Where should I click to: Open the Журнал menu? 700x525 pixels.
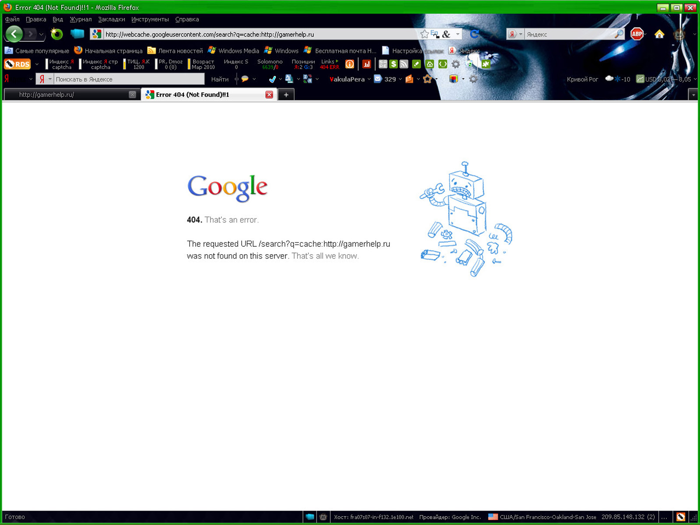click(x=81, y=19)
